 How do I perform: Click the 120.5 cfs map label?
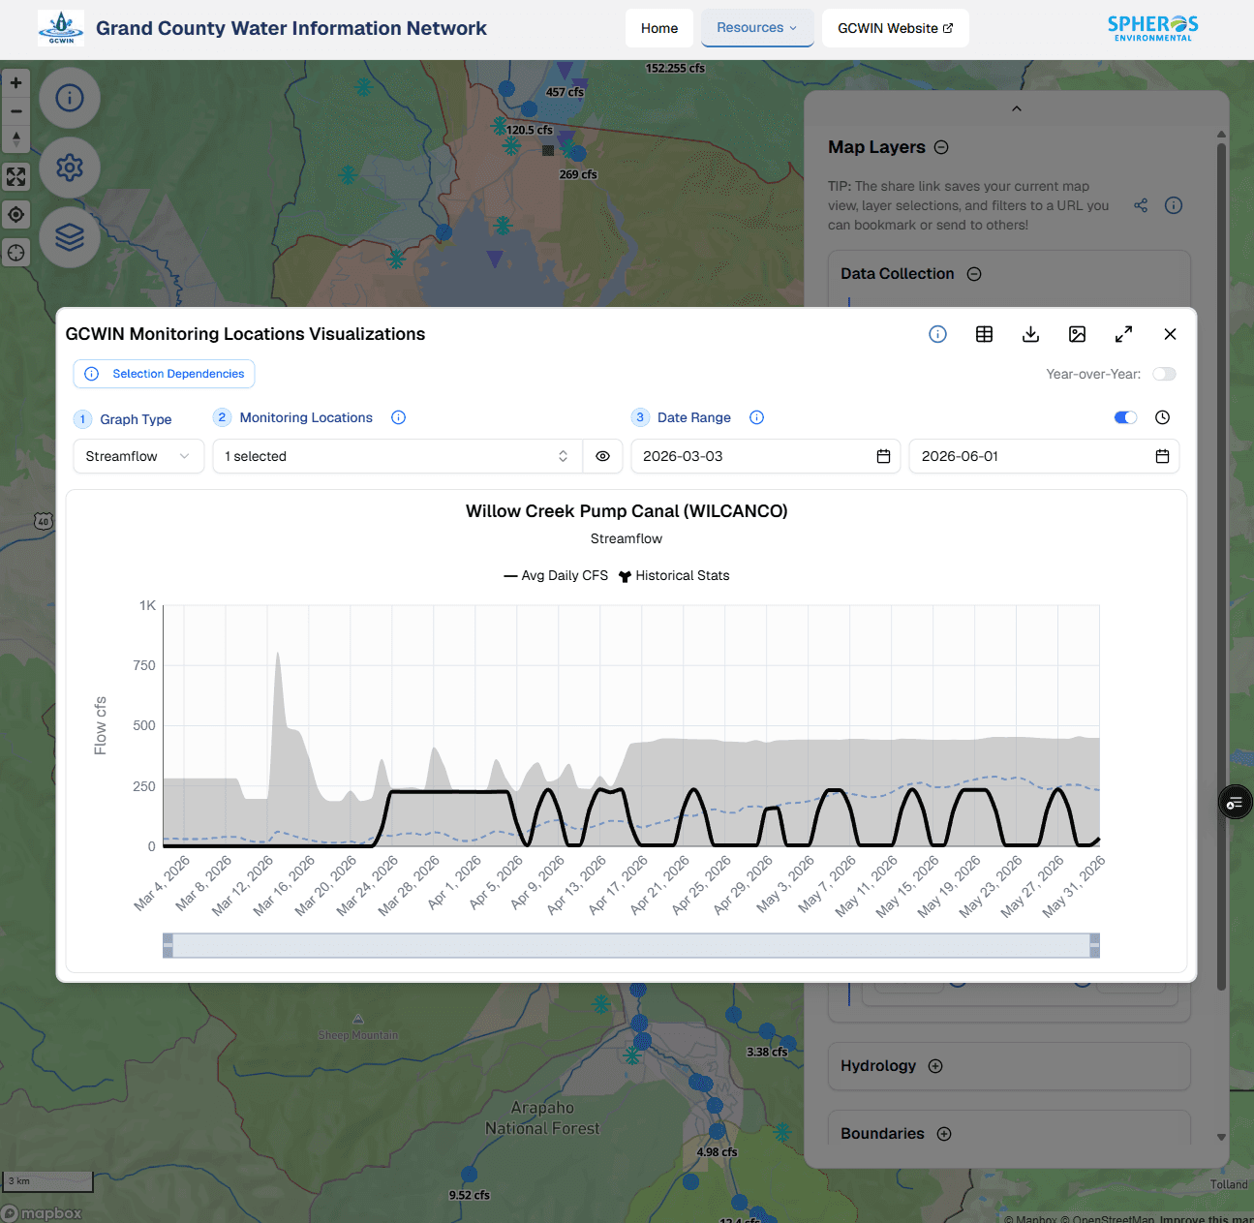(530, 130)
